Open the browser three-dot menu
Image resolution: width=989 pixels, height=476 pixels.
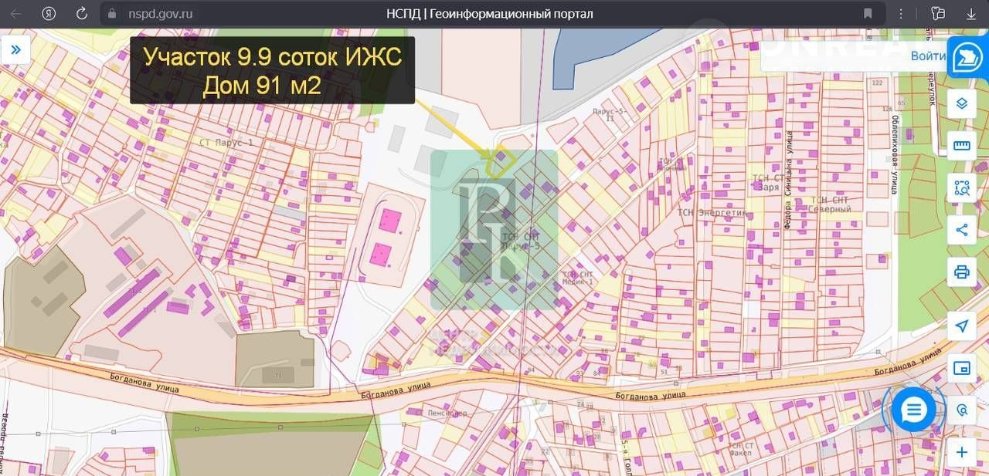(x=901, y=14)
